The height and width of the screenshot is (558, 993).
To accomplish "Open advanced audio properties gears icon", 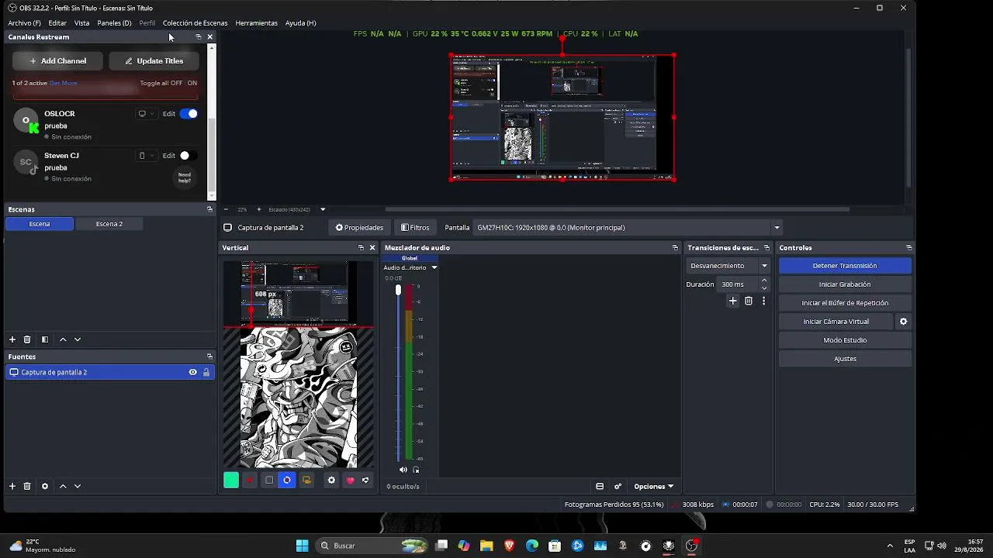I will pyautogui.click(x=618, y=486).
